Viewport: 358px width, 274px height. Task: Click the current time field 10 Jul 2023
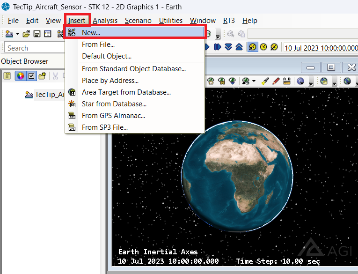click(x=321, y=48)
